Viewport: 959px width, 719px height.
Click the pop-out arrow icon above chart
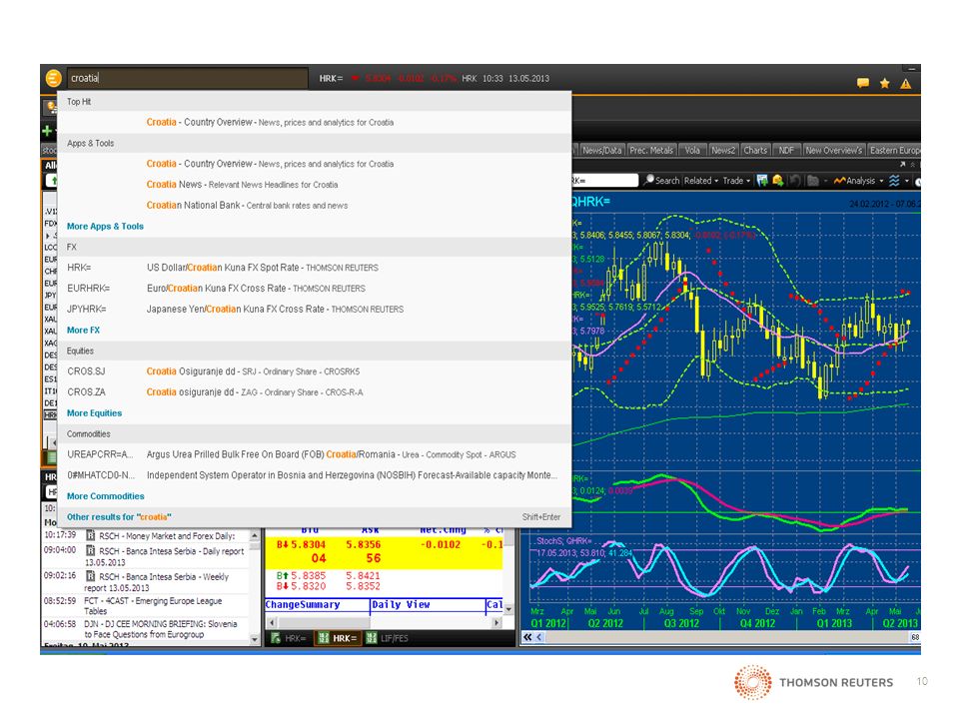coord(903,164)
